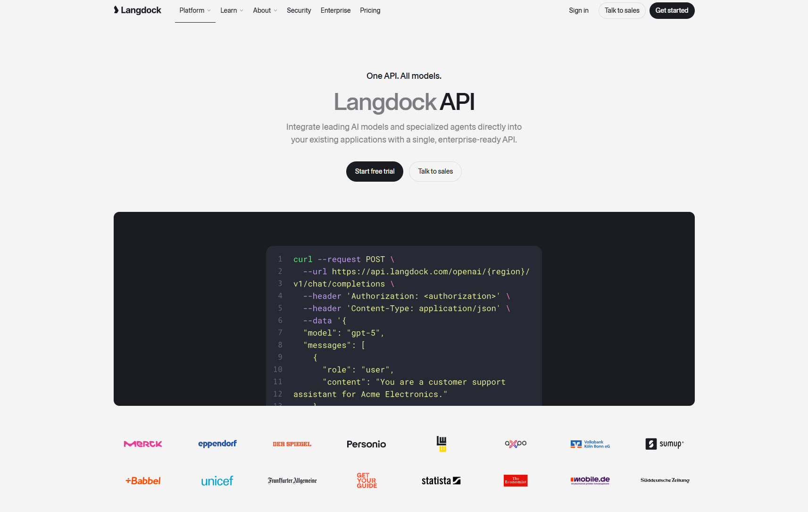Viewport: 808px width, 512px height.
Task: Click the mobile.de logo
Action: [590, 480]
